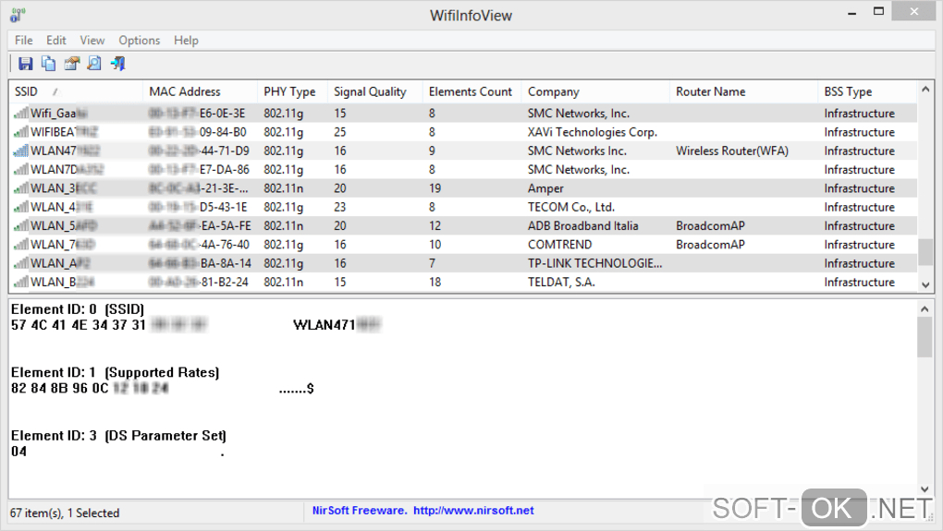Select the TELDAT, S.A. company cell

click(x=561, y=282)
